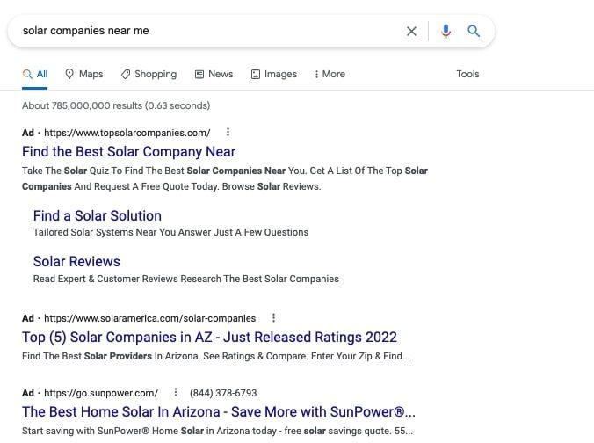
Task: Open the Tools filter options
Action: pyautogui.click(x=467, y=74)
